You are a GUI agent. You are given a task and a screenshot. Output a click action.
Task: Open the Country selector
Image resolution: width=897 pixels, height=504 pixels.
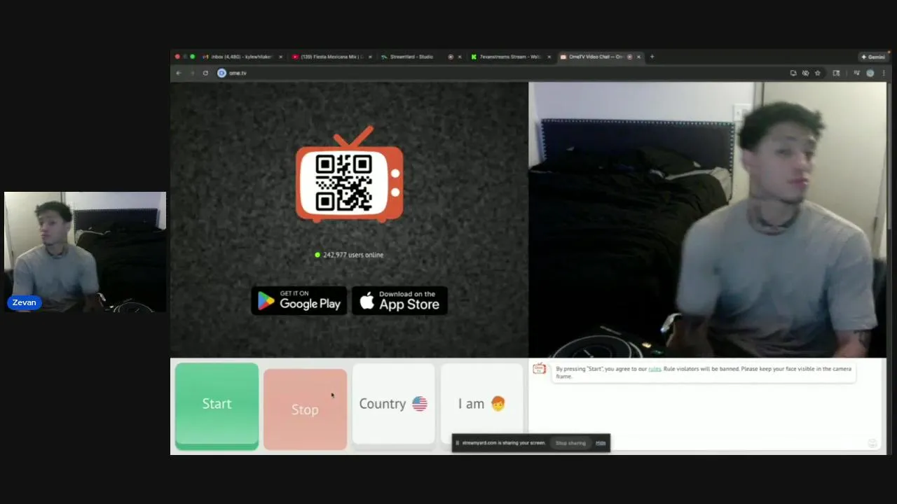[x=393, y=404]
